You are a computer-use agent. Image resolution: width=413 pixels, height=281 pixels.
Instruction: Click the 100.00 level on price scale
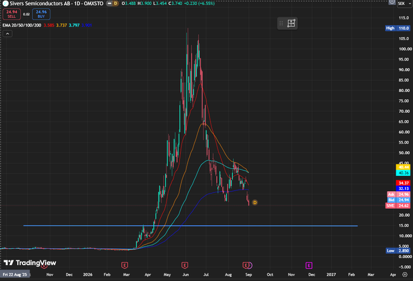click(x=405, y=49)
